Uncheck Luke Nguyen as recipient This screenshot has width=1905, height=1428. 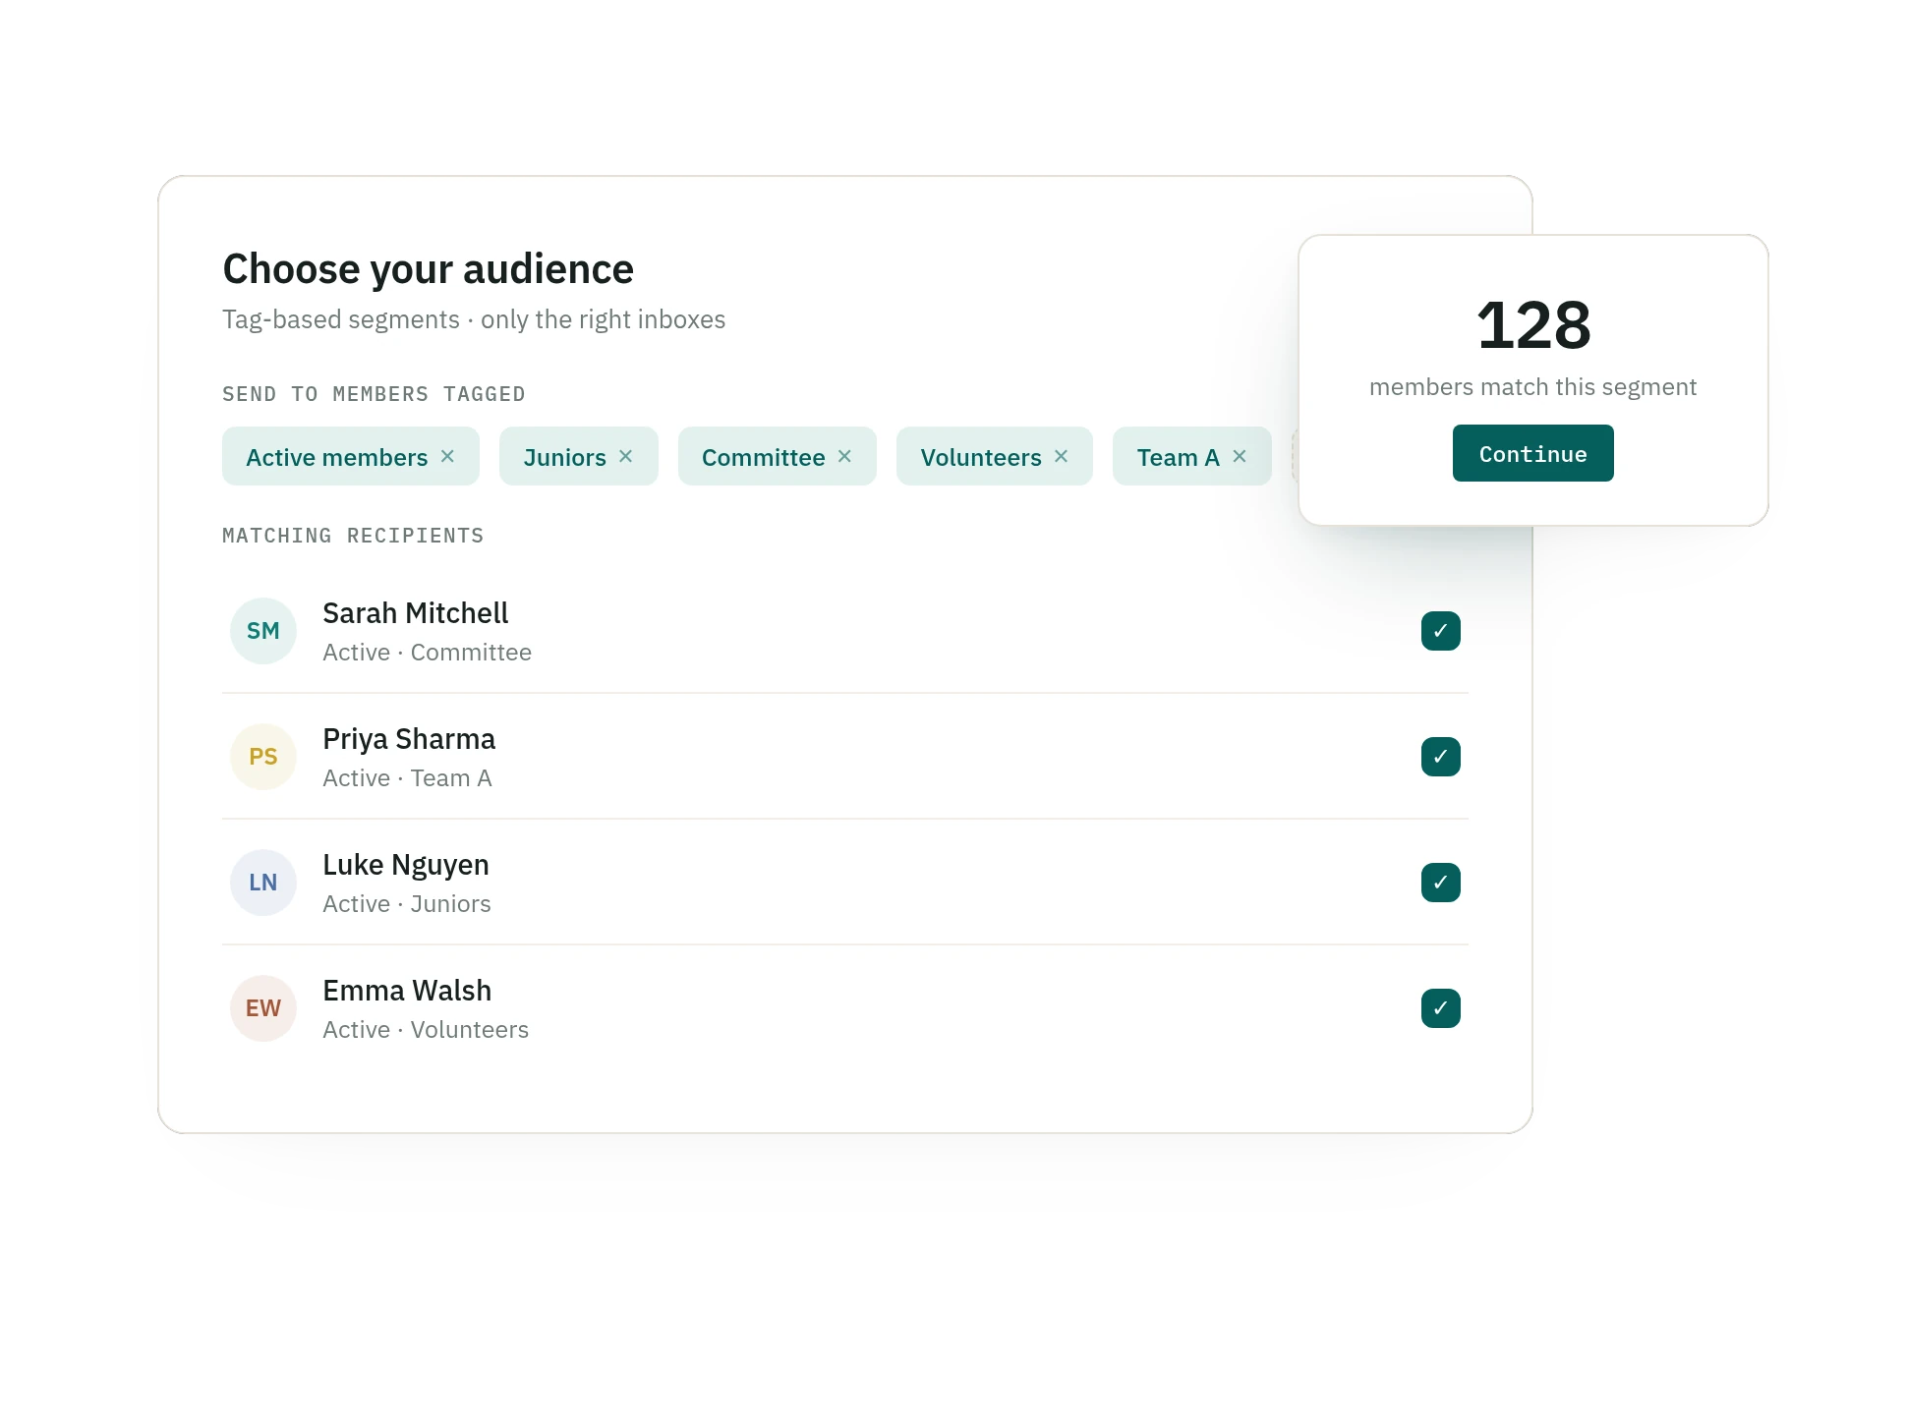[x=1440, y=883]
